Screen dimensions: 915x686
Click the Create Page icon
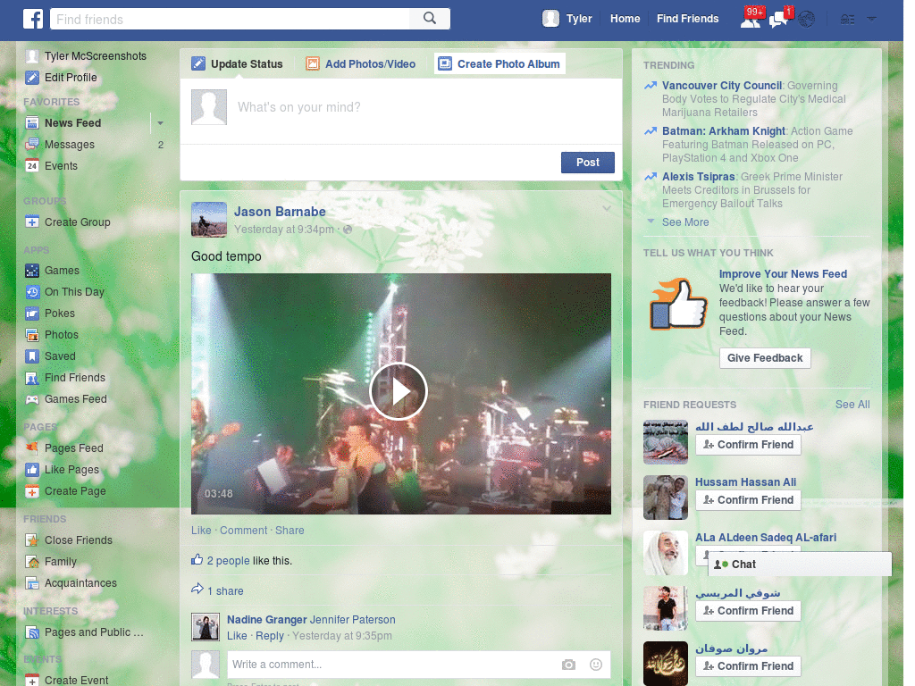point(32,491)
